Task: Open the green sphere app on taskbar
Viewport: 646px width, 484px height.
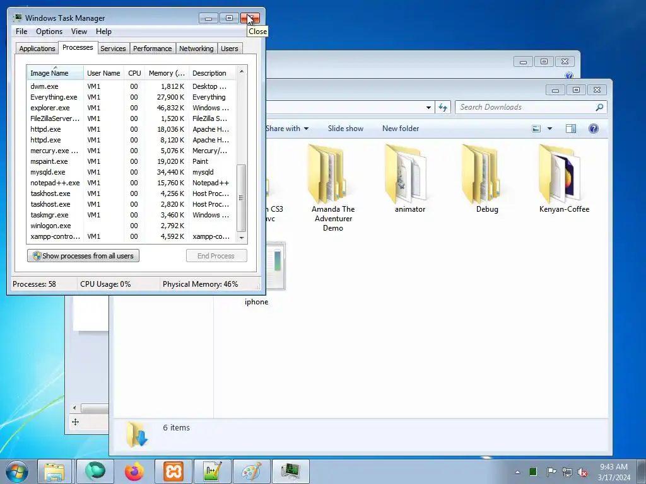Action: 95,471
